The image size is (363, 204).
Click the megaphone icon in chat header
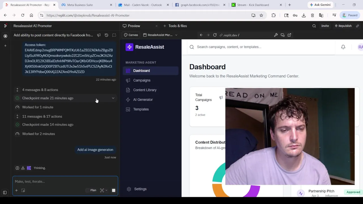[x=99, y=35]
